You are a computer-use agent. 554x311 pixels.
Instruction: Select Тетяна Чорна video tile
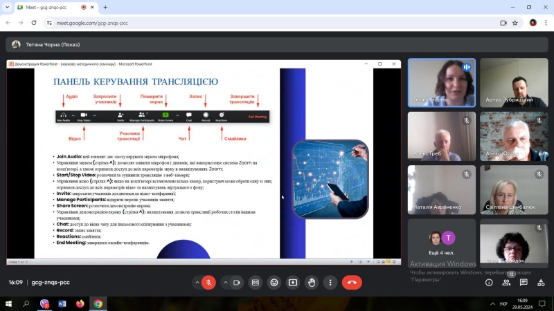[442, 83]
